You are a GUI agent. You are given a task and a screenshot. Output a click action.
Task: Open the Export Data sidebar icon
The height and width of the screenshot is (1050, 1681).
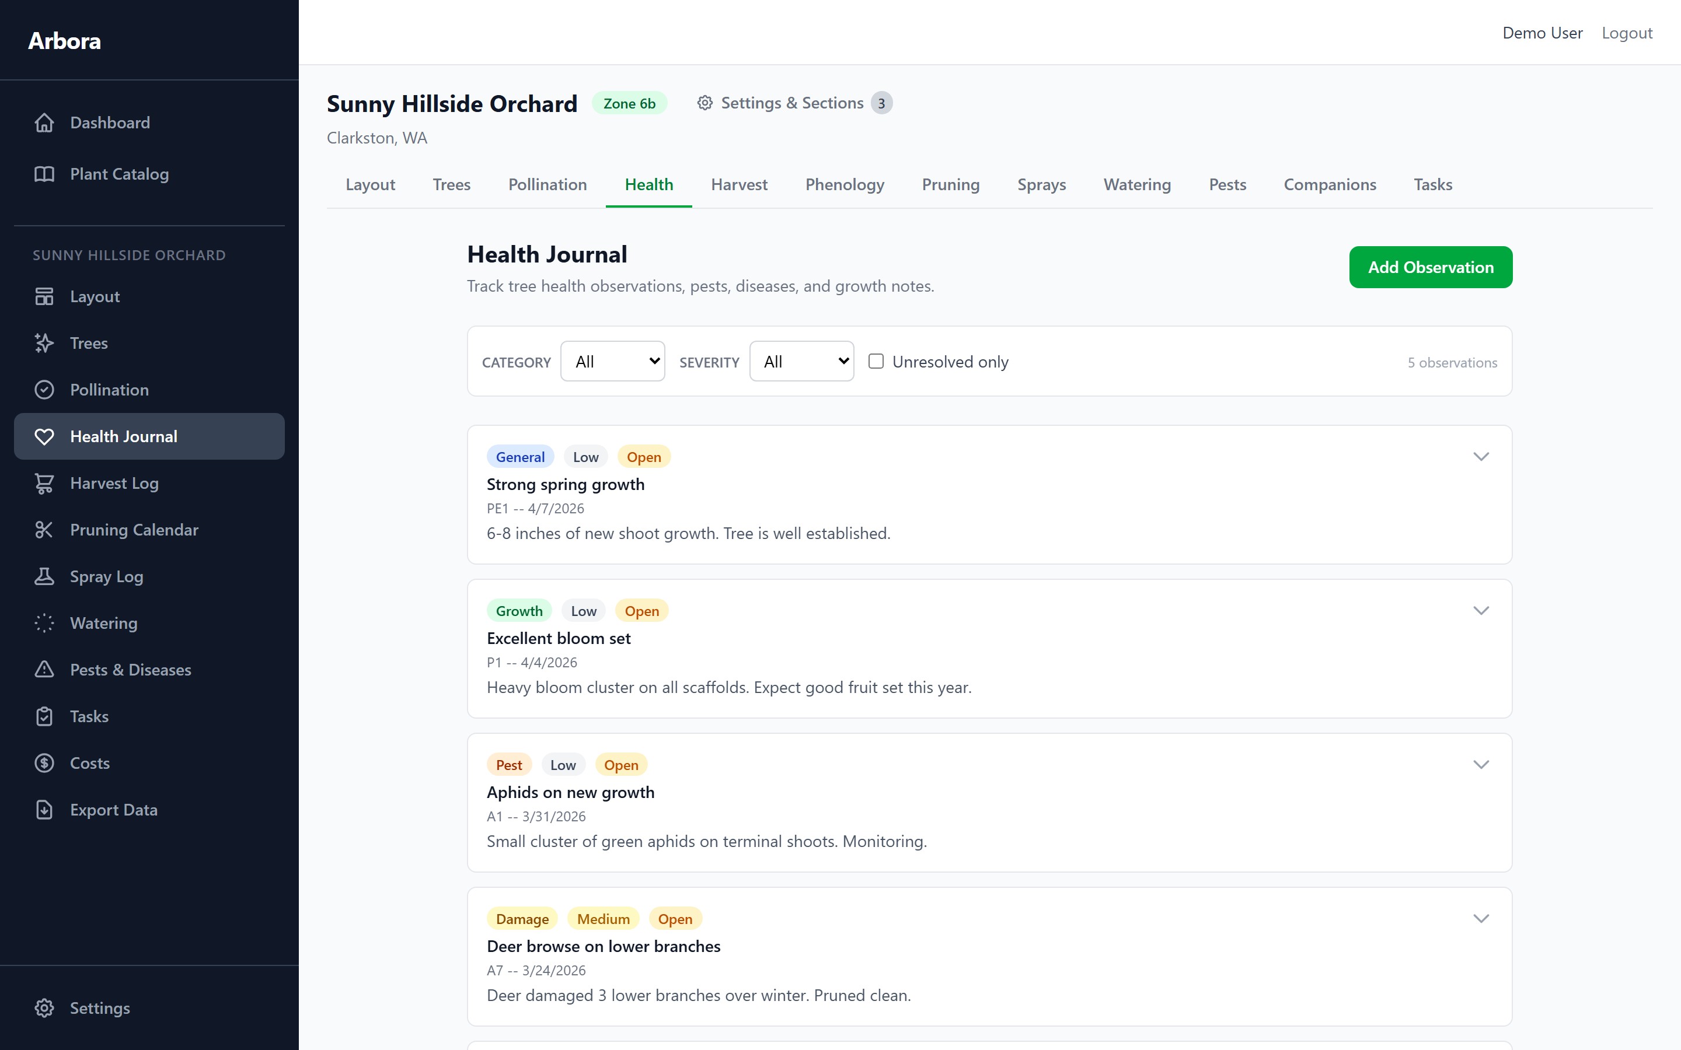(x=44, y=809)
